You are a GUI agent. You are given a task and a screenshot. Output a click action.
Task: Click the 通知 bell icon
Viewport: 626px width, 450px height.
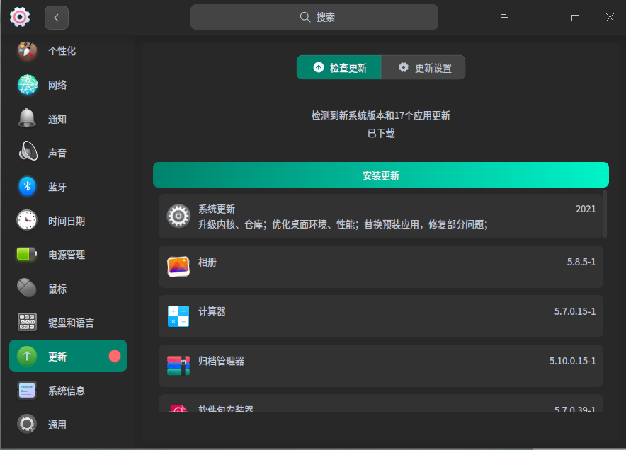pyautogui.click(x=27, y=118)
